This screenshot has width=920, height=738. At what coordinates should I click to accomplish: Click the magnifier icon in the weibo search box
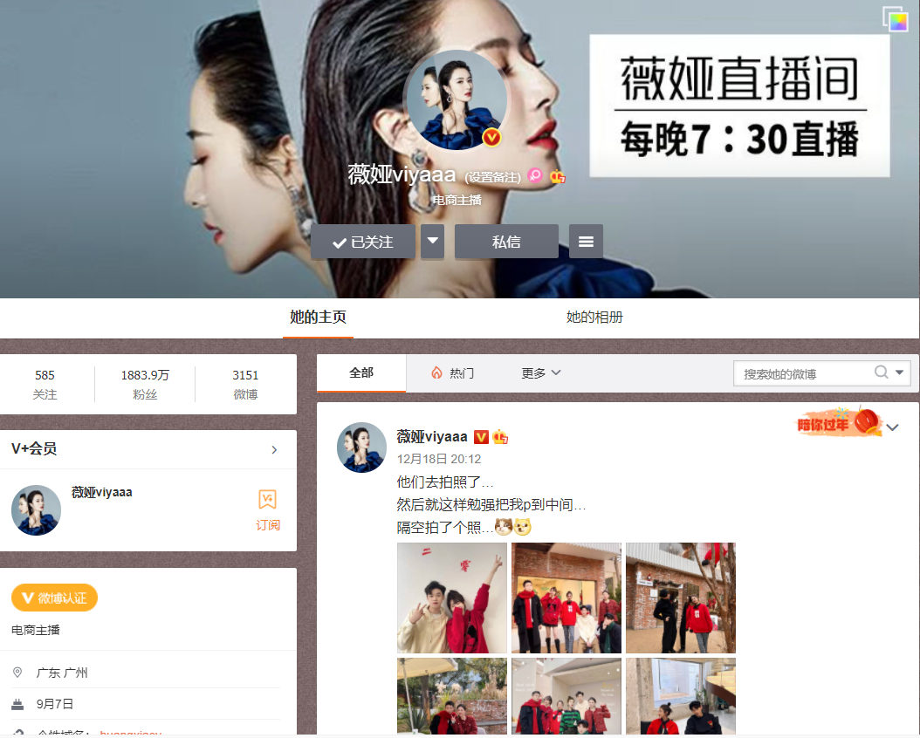click(882, 372)
